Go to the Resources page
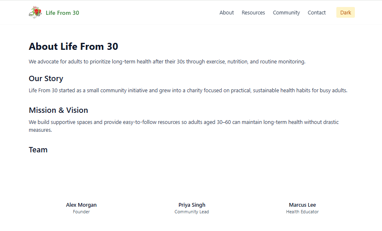Viewport: 382px width, 231px height. point(253,13)
